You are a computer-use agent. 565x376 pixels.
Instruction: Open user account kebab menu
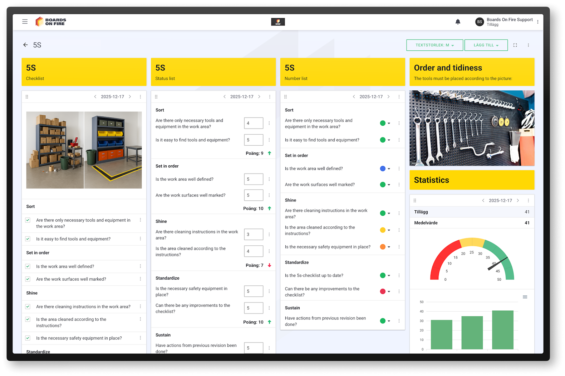[537, 22]
